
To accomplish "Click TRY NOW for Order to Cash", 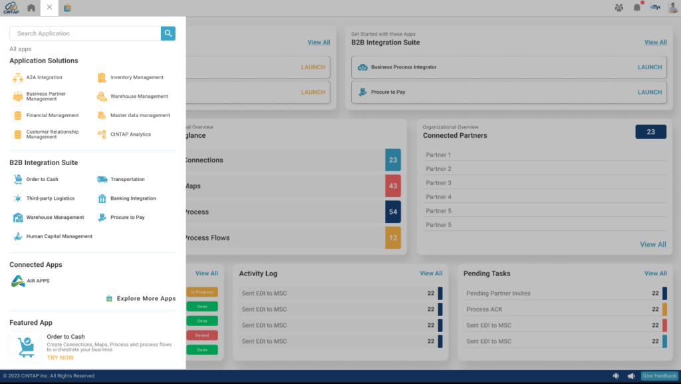I will click(61, 358).
